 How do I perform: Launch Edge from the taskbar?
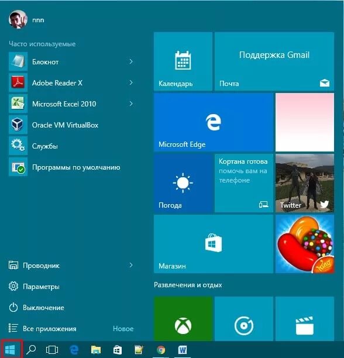coord(74,350)
